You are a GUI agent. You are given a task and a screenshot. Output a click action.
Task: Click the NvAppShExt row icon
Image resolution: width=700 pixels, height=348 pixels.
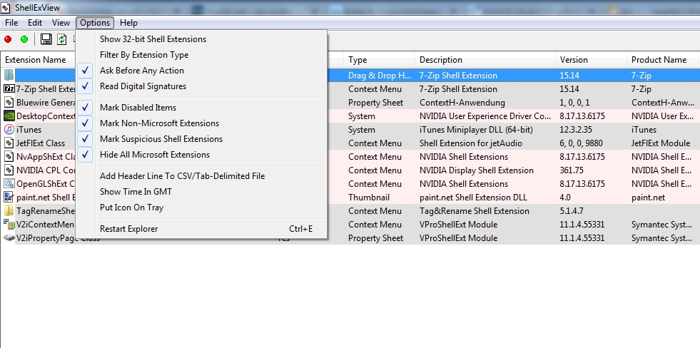click(x=9, y=157)
